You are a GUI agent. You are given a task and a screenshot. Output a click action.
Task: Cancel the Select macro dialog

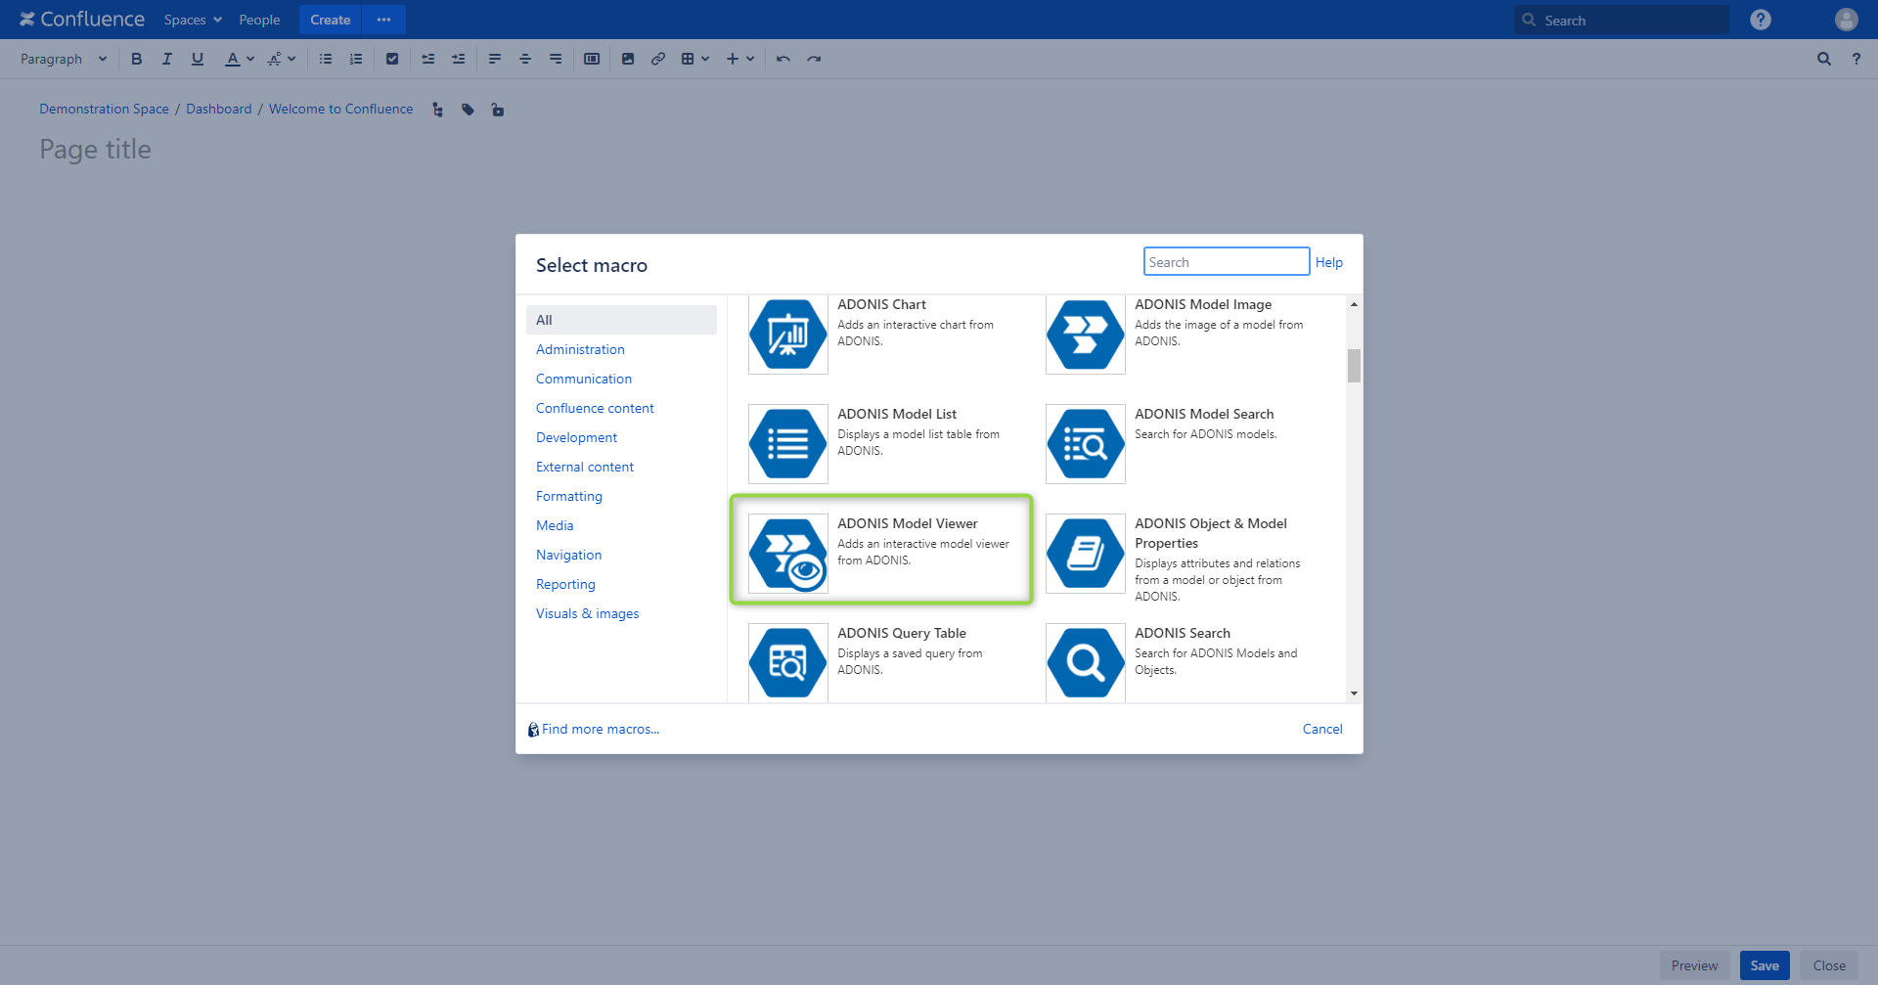coord(1322,729)
